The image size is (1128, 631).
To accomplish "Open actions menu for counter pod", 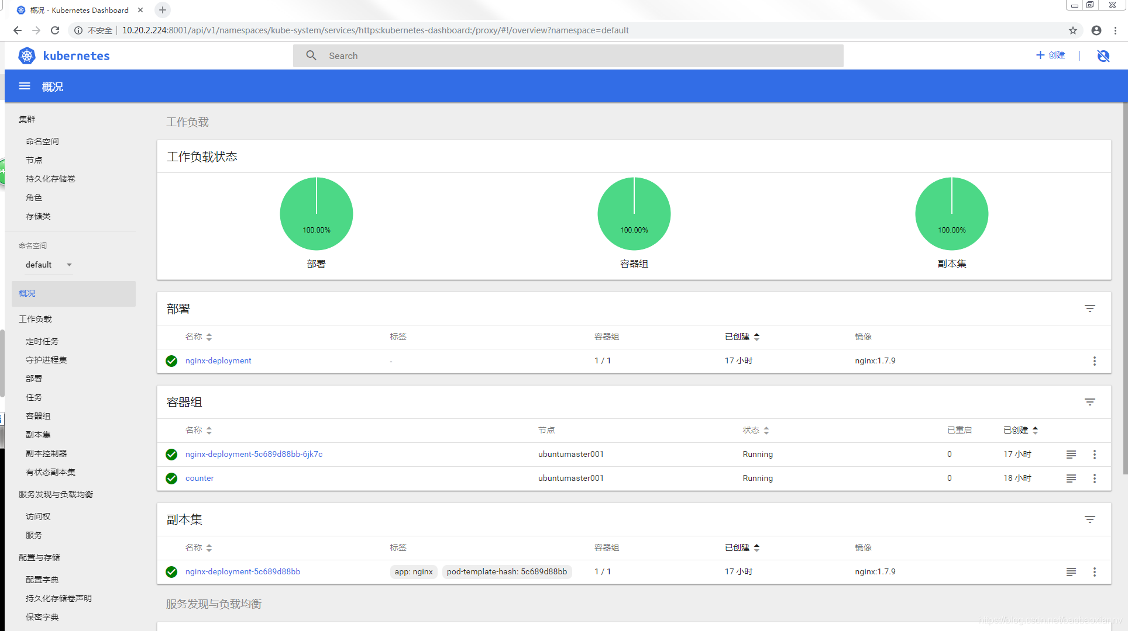I will pyautogui.click(x=1095, y=479).
